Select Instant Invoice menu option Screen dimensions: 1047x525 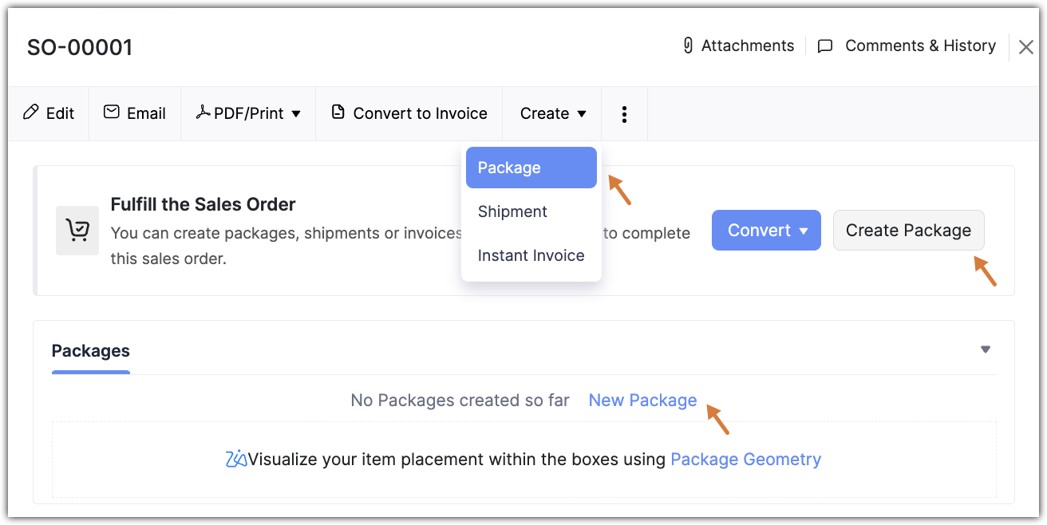coord(531,255)
